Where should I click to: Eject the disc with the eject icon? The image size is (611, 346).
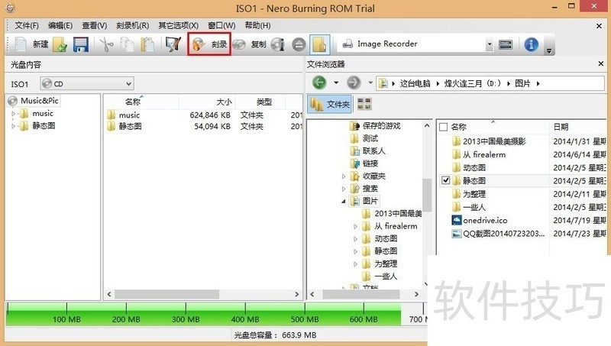(299, 44)
